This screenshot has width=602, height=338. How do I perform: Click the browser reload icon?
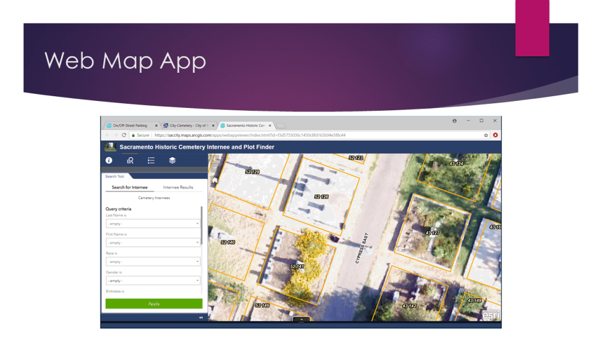coord(124,135)
